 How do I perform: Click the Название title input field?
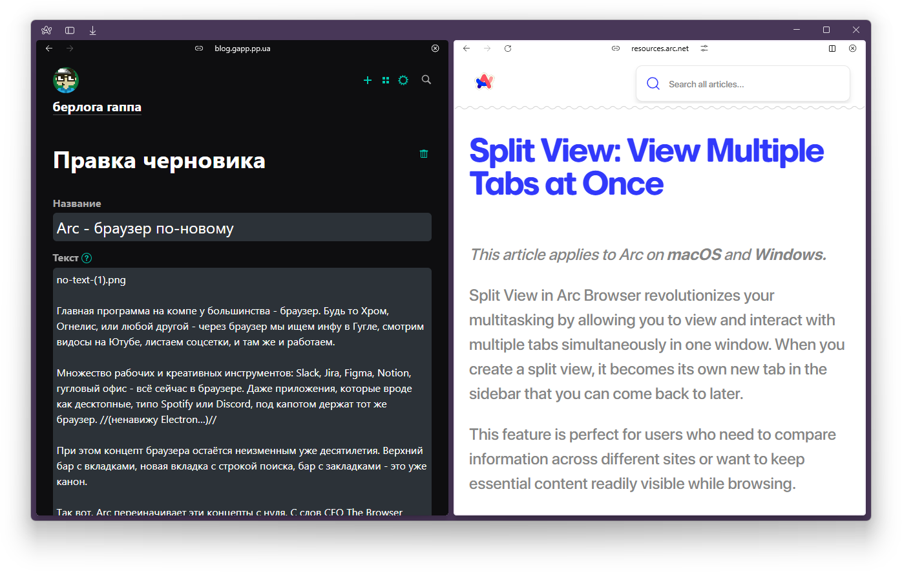(242, 228)
